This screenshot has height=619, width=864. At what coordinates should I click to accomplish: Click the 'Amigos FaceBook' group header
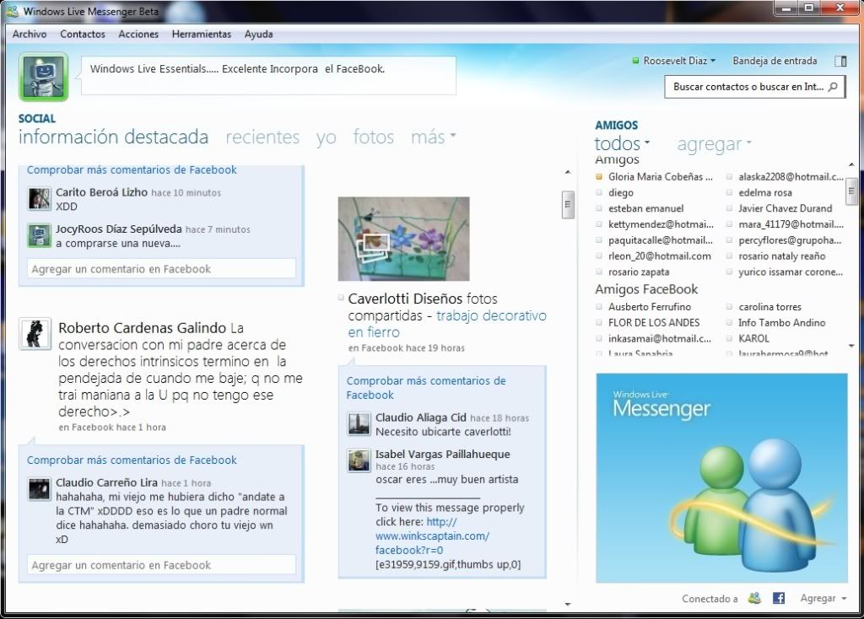pos(646,289)
